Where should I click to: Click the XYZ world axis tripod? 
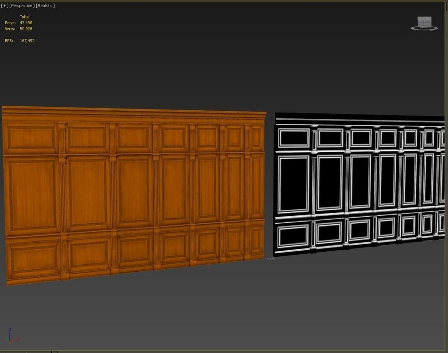12,336
